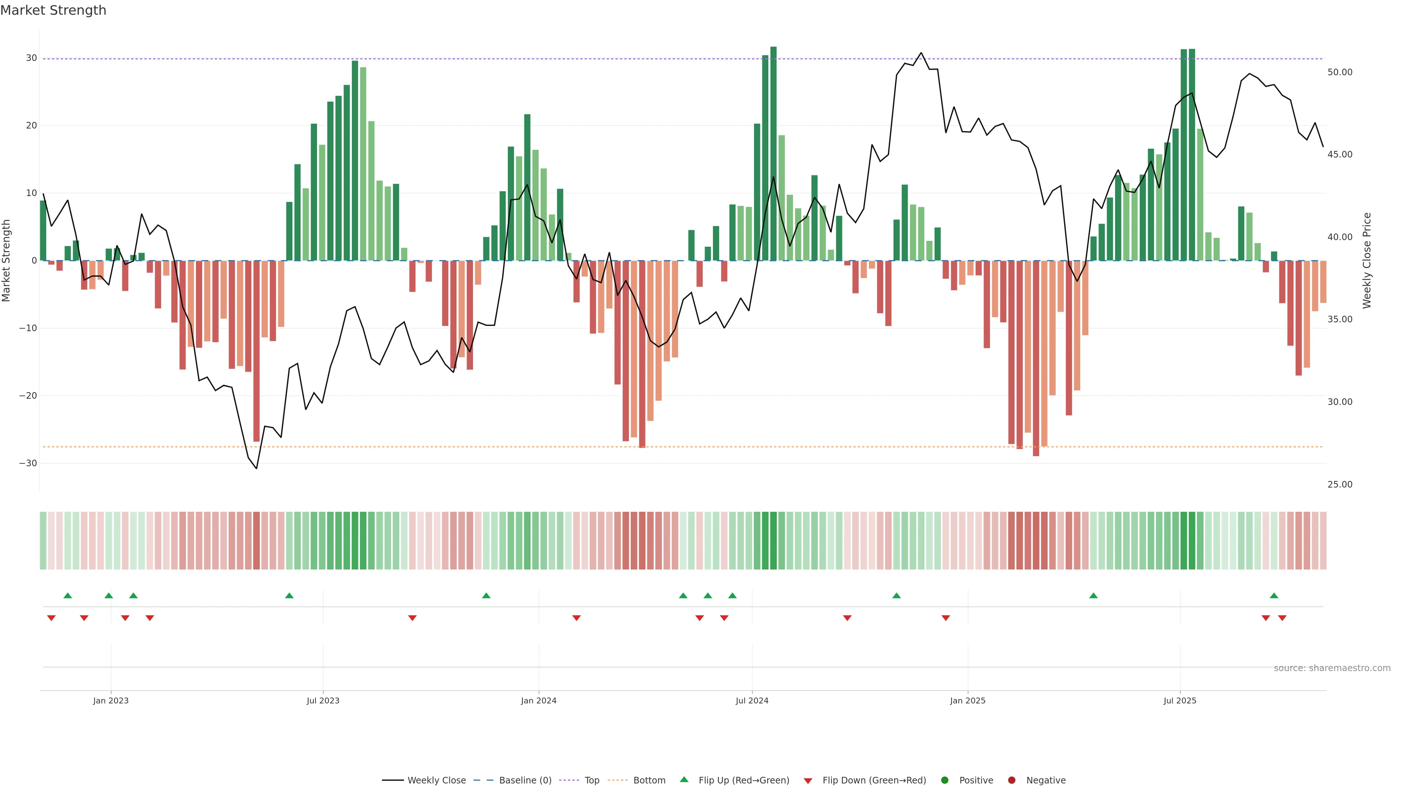Click the Flip Up green triangle legend icon
Viewport: 1409px width, 793px height.
pyautogui.click(x=684, y=779)
